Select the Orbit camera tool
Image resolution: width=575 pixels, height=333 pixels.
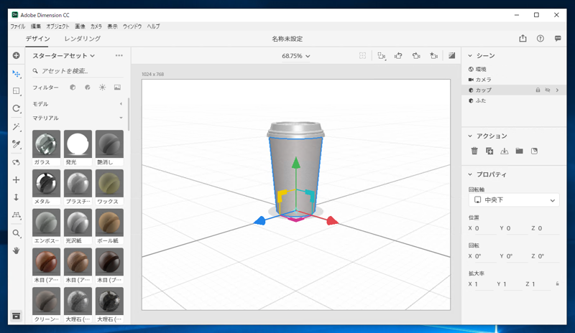point(16,162)
